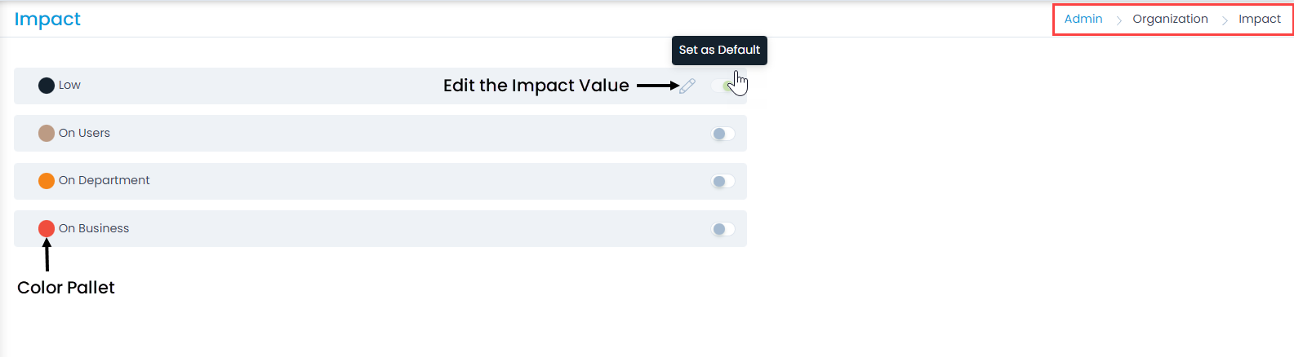Open the orange color pallet for On Department

coord(47,181)
